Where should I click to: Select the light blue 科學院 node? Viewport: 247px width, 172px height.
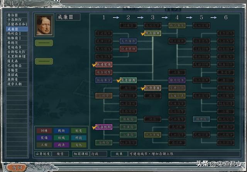tap(201, 119)
